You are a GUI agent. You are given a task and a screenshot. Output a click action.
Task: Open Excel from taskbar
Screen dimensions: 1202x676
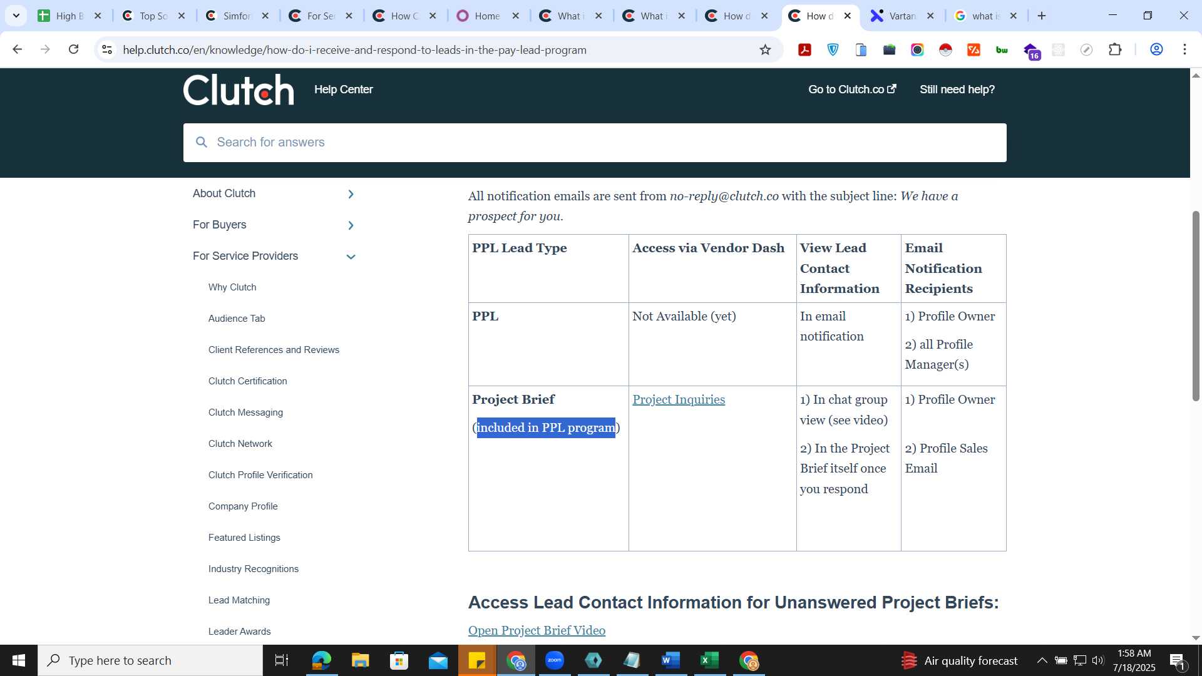[x=709, y=660]
